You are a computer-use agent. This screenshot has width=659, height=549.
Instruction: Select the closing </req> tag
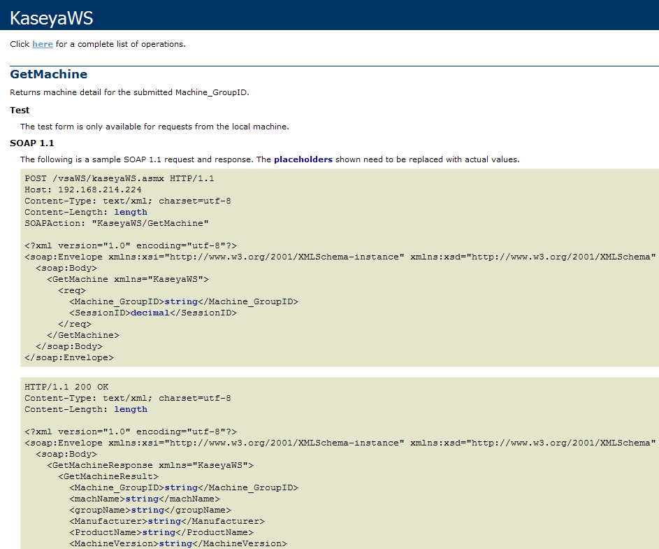[x=75, y=325]
